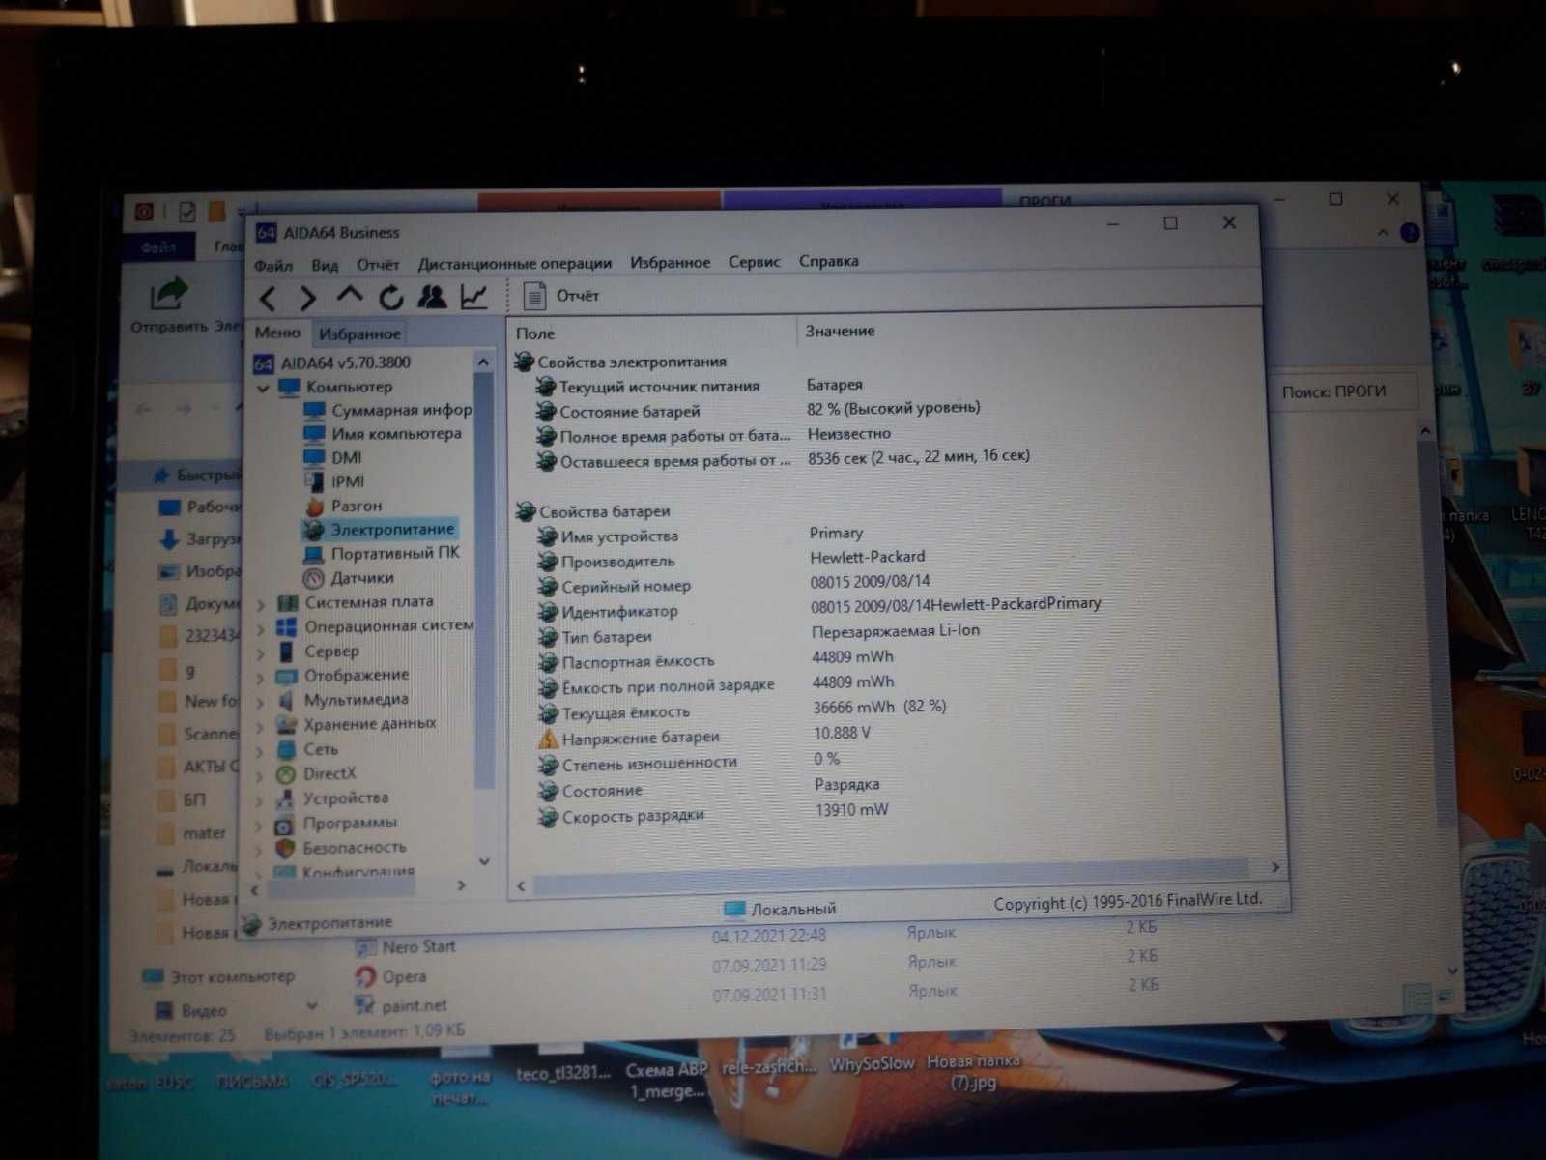The width and height of the screenshot is (1546, 1160).
Task: Switch to the Избранное panel tab
Action: (359, 333)
